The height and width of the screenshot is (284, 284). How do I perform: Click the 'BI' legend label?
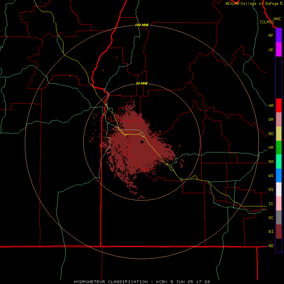(x=271, y=232)
